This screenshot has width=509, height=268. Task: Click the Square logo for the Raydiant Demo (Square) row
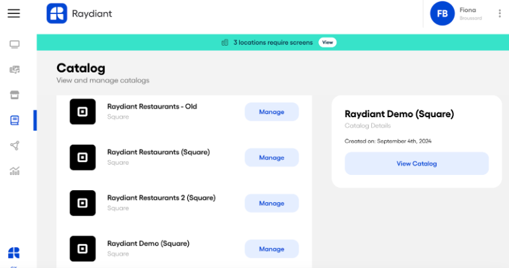(83, 249)
